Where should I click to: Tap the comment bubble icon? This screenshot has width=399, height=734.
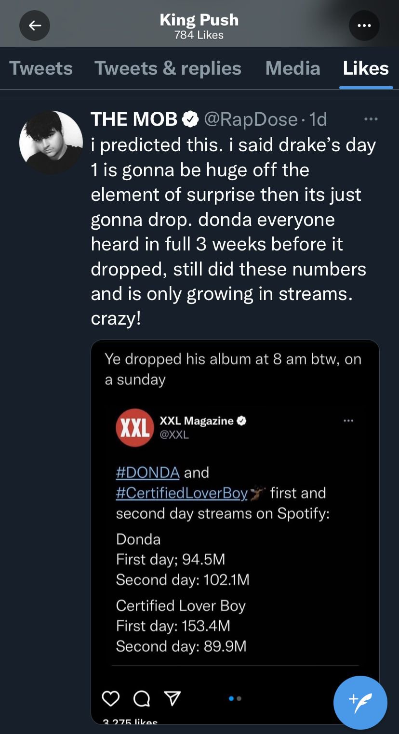141,698
